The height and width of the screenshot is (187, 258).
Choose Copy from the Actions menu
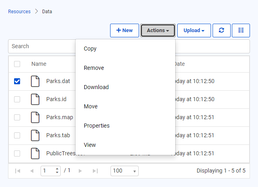tap(90, 49)
